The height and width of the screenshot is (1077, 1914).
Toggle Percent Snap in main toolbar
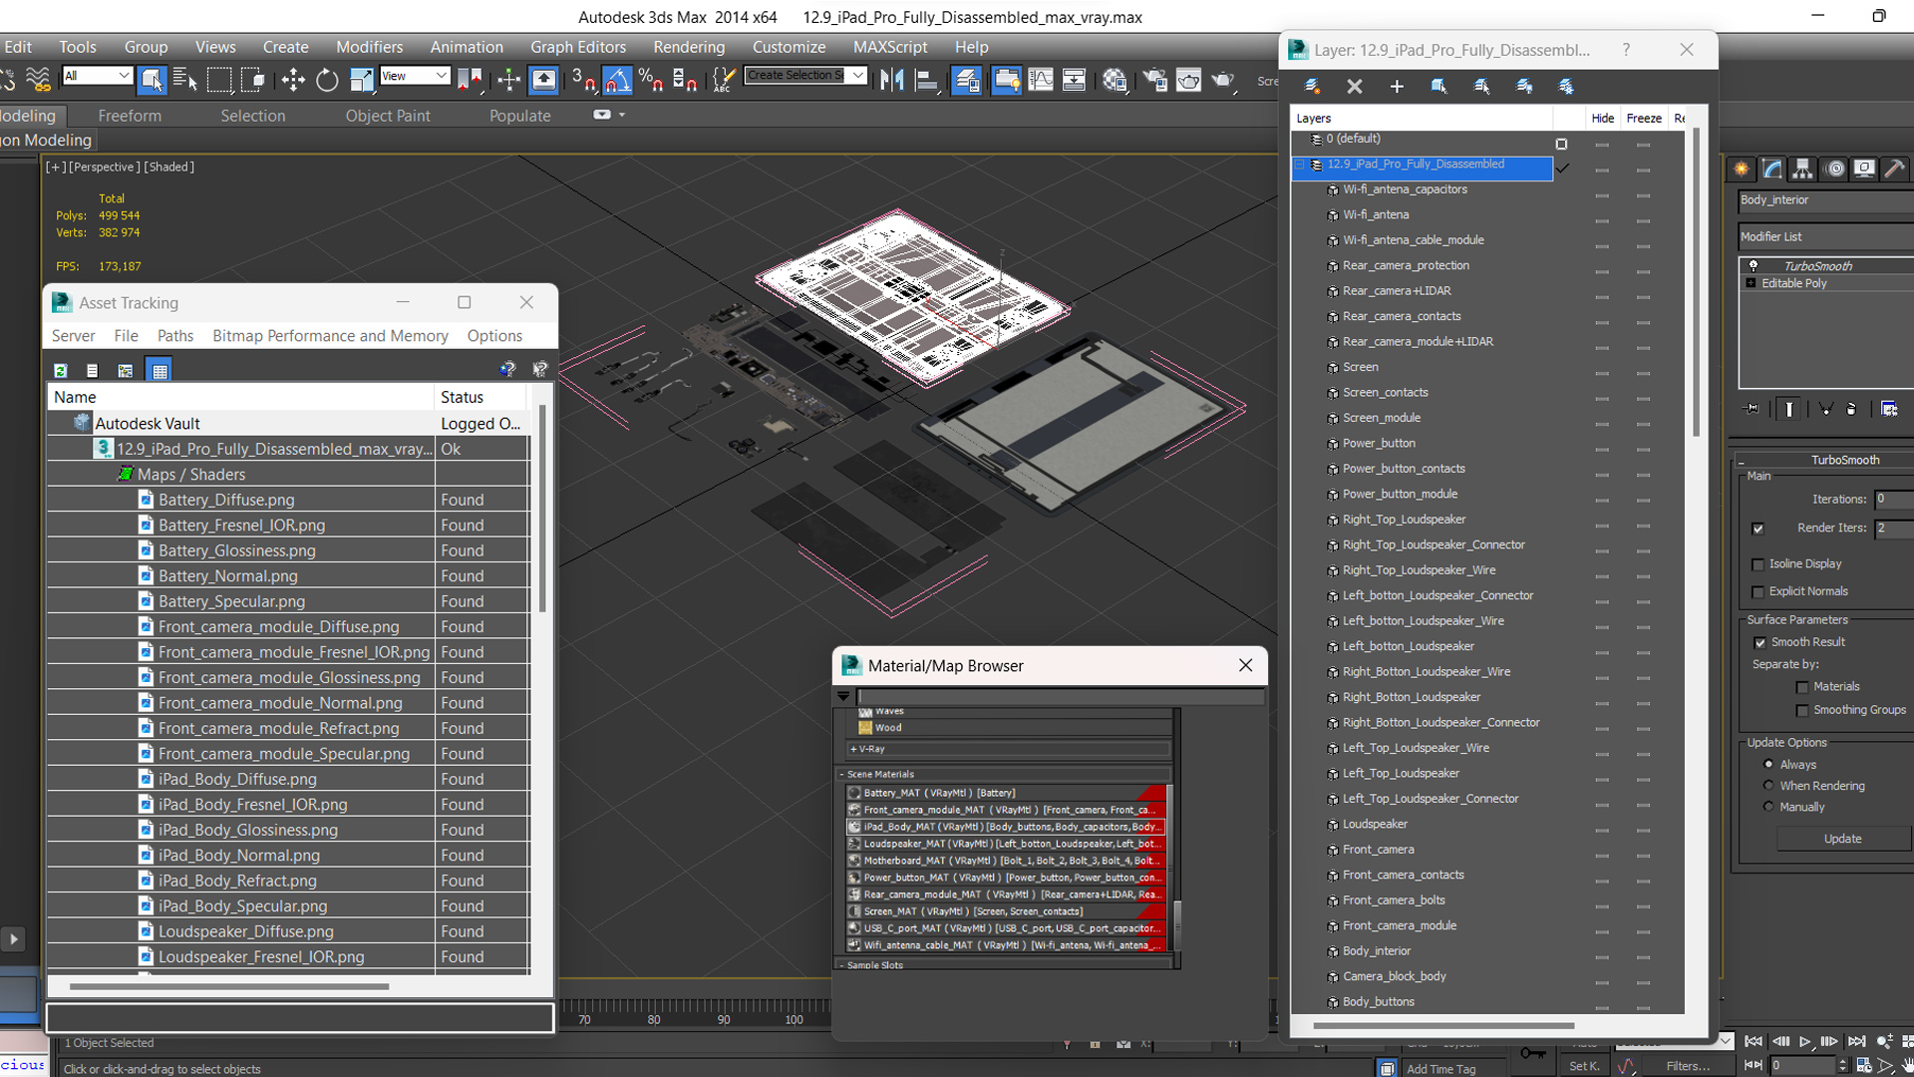coord(651,80)
